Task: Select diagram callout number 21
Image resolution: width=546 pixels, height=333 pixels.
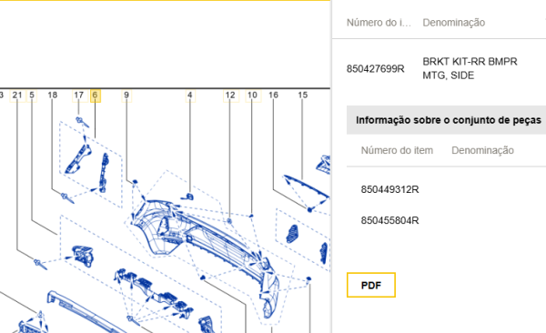Action: coord(17,96)
